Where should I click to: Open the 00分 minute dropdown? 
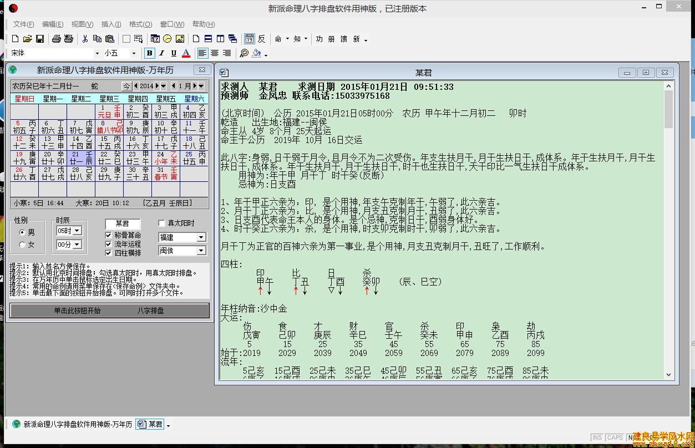(77, 245)
